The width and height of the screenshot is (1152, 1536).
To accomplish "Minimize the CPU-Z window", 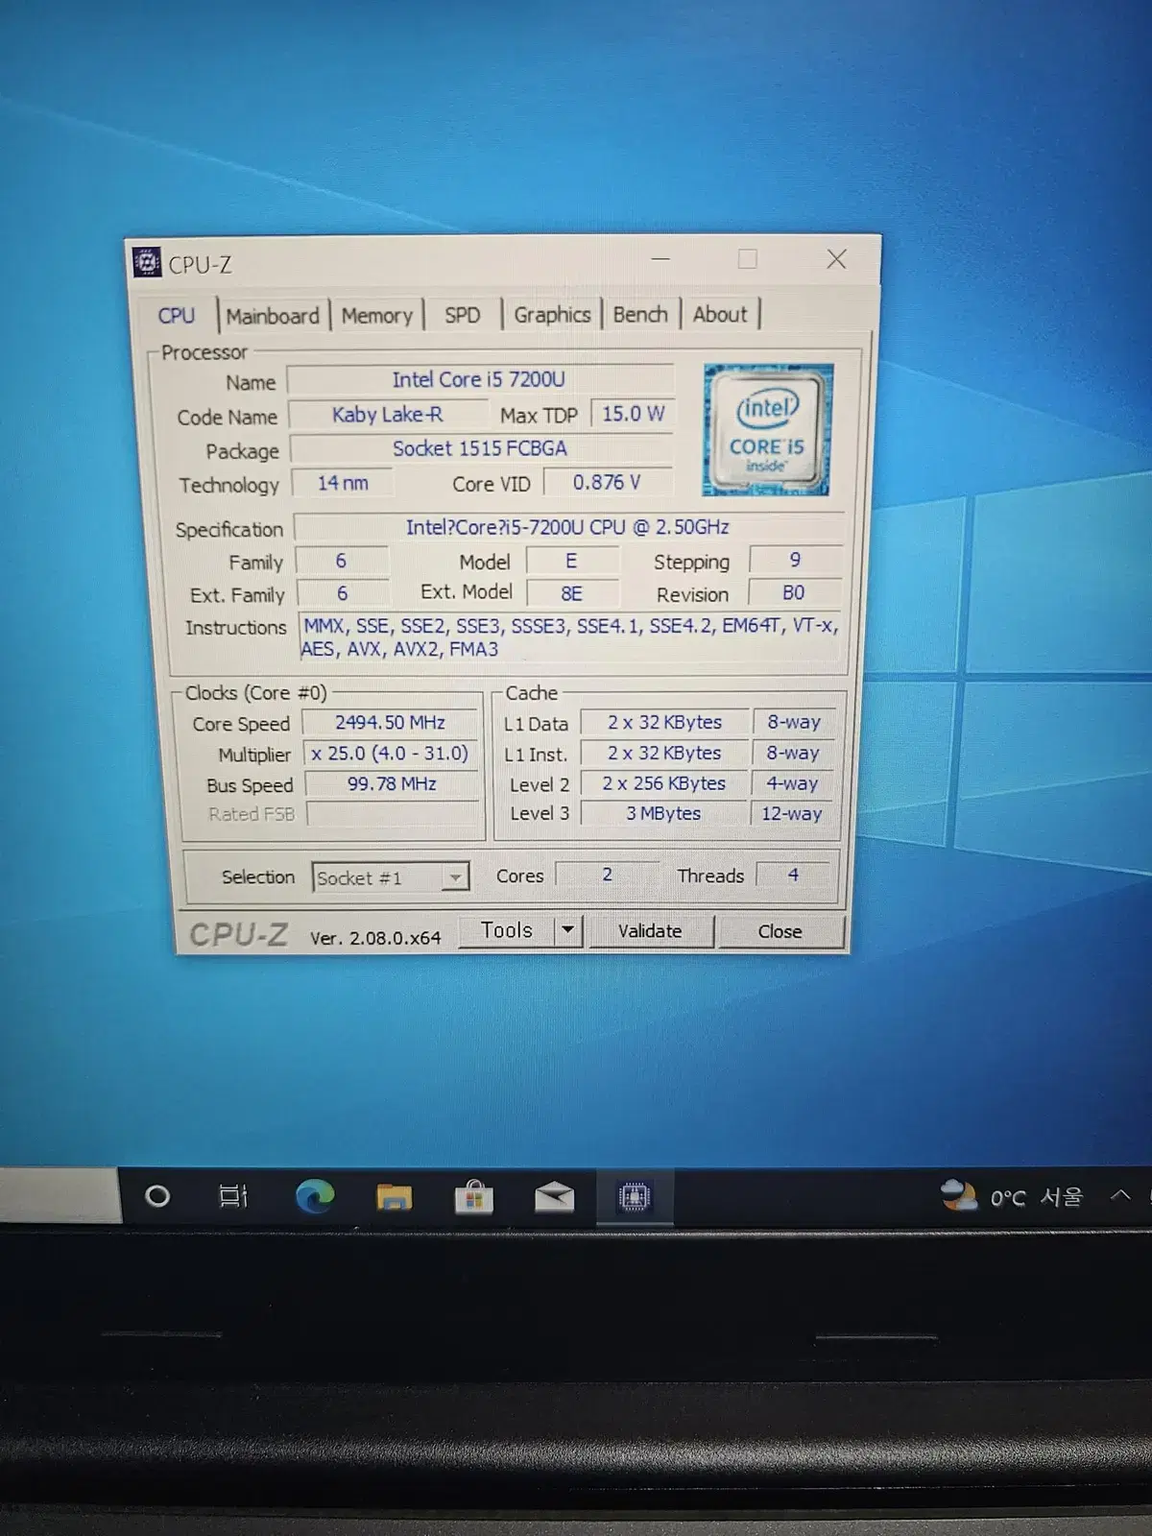I will 660,259.
